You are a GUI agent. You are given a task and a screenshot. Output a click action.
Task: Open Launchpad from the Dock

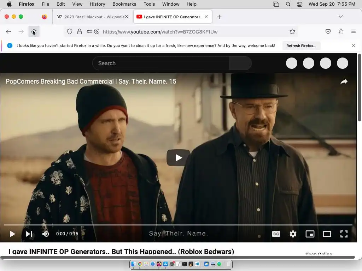tap(146, 264)
